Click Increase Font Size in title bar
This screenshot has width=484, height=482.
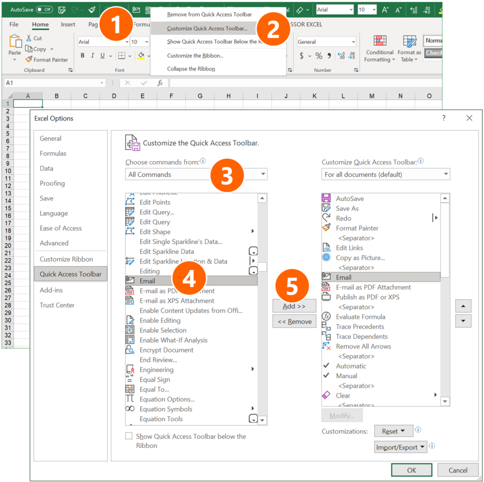[385, 10]
